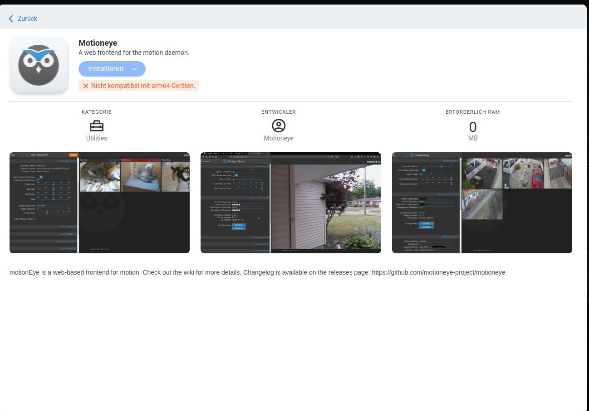Open the third screenshot with driveway cameras

[482, 203]
